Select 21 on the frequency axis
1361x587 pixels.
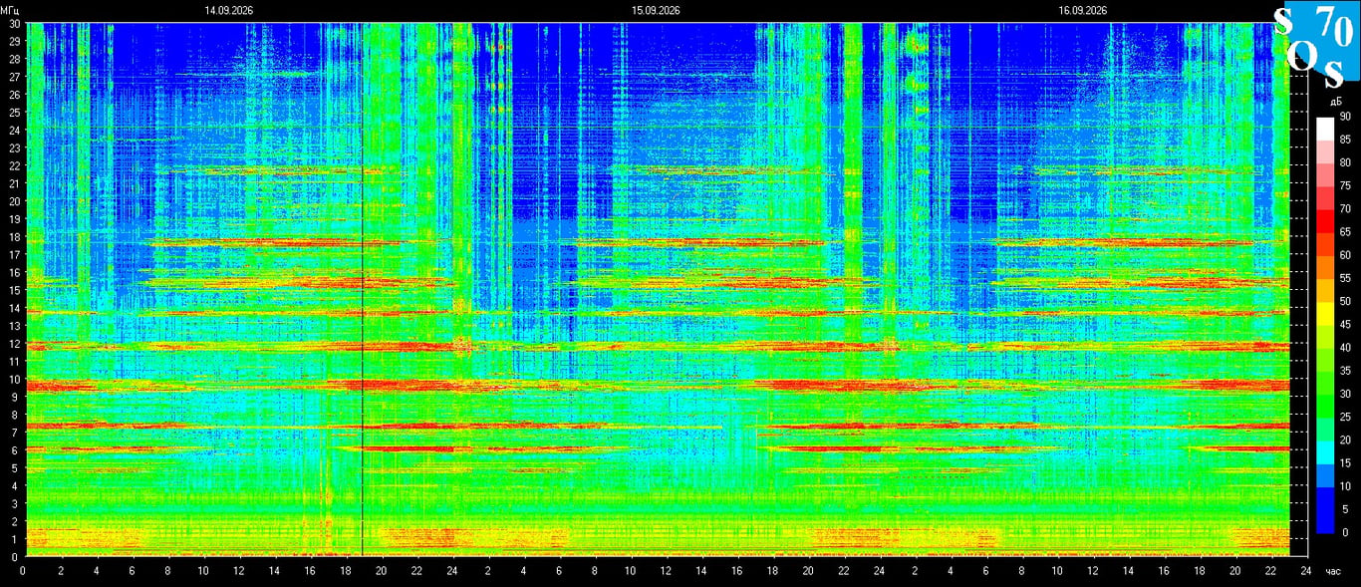pyautogui.click(x=14, y=183)
